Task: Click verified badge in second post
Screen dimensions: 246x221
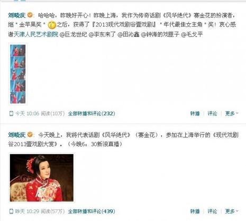Action: [x=30, y=134]
